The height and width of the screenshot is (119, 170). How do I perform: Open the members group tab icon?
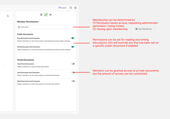[x=50, y=15]
